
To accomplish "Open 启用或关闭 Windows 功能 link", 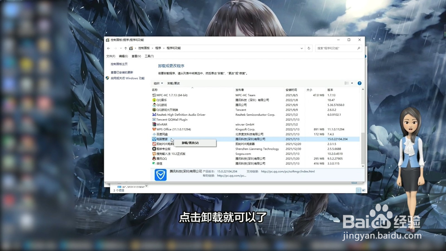I will (x=127, y=78).
